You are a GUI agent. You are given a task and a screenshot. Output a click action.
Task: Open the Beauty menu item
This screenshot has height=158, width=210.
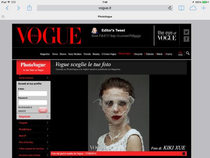(x=96, y=54)
